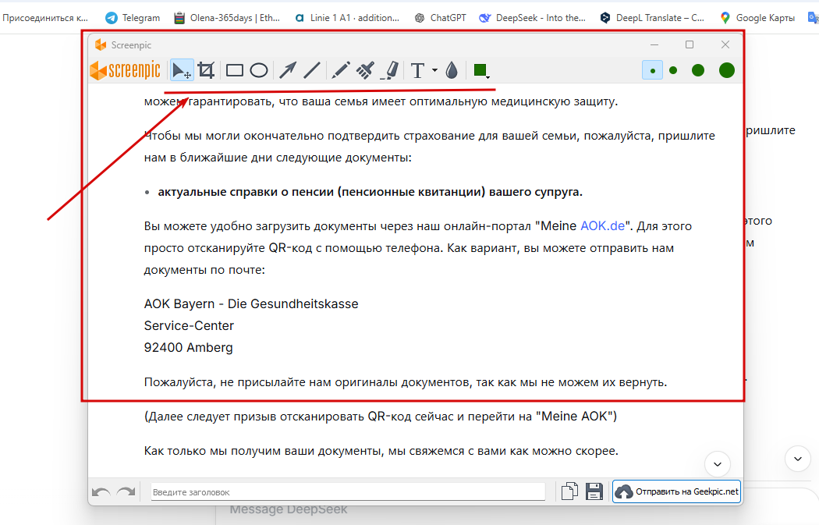Choose the largest line thickness dot

click(726, 70)
